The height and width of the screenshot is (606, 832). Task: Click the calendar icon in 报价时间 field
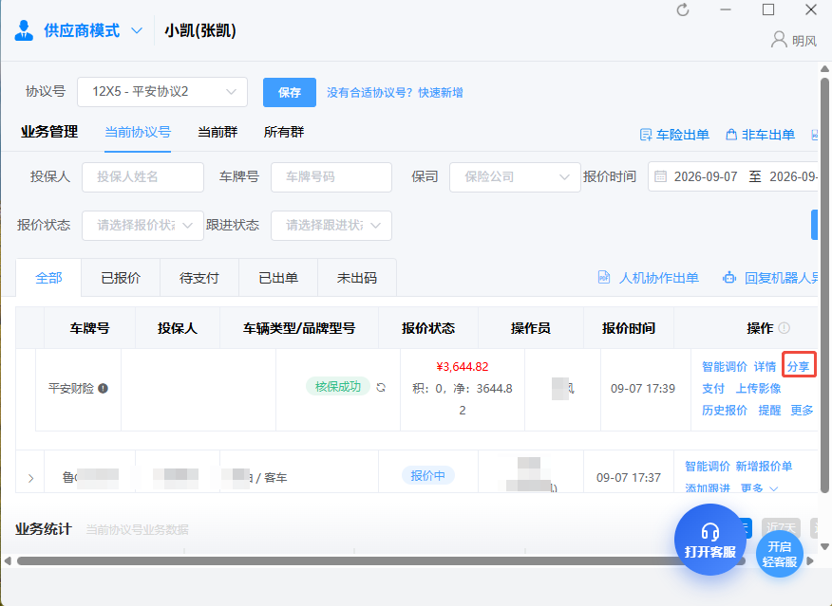[x=660, y=176]
